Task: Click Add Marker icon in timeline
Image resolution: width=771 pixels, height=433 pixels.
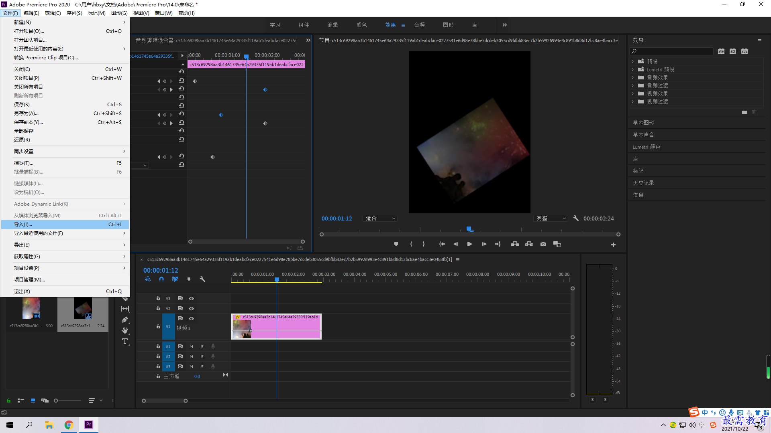Action: (x=189, y=279)
